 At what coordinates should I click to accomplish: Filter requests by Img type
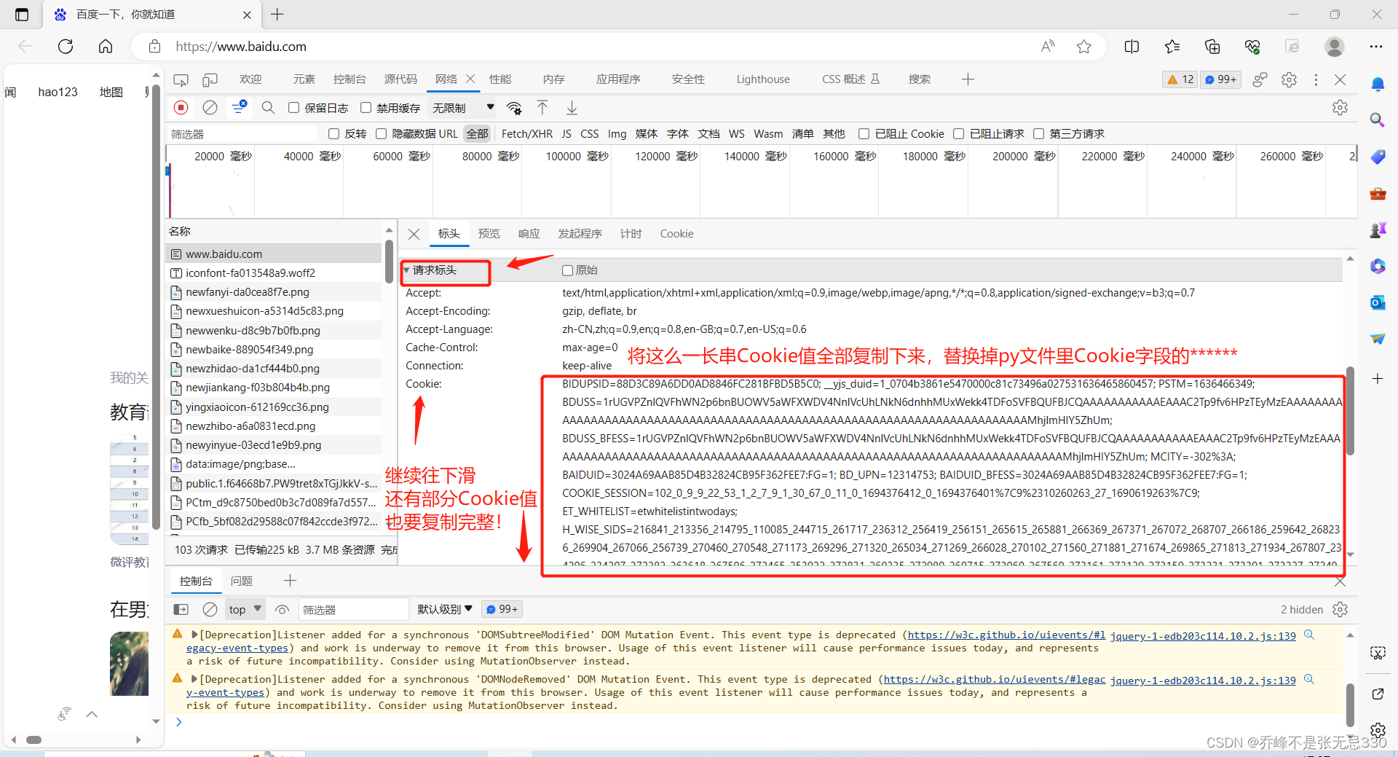pos(617,133)
